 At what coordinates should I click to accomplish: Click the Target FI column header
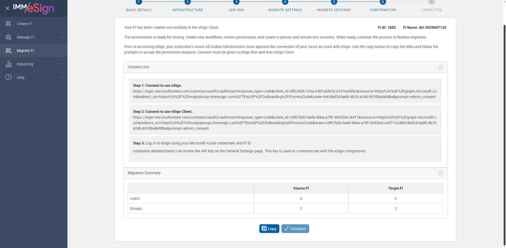(396, 188)
